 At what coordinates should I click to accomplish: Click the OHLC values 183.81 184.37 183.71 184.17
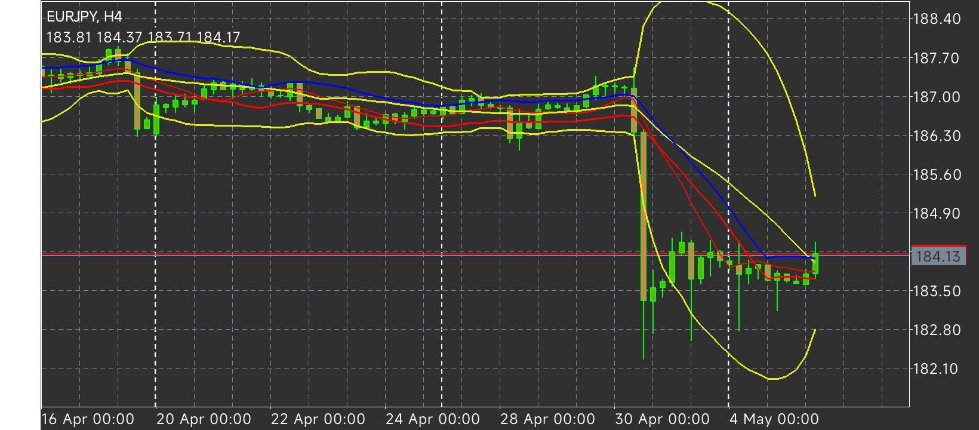(143, 38)
